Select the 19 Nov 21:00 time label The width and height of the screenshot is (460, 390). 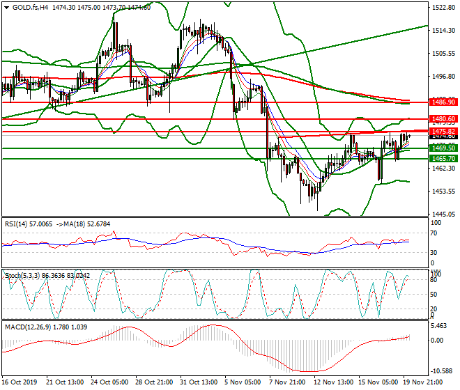click(422, 382)
